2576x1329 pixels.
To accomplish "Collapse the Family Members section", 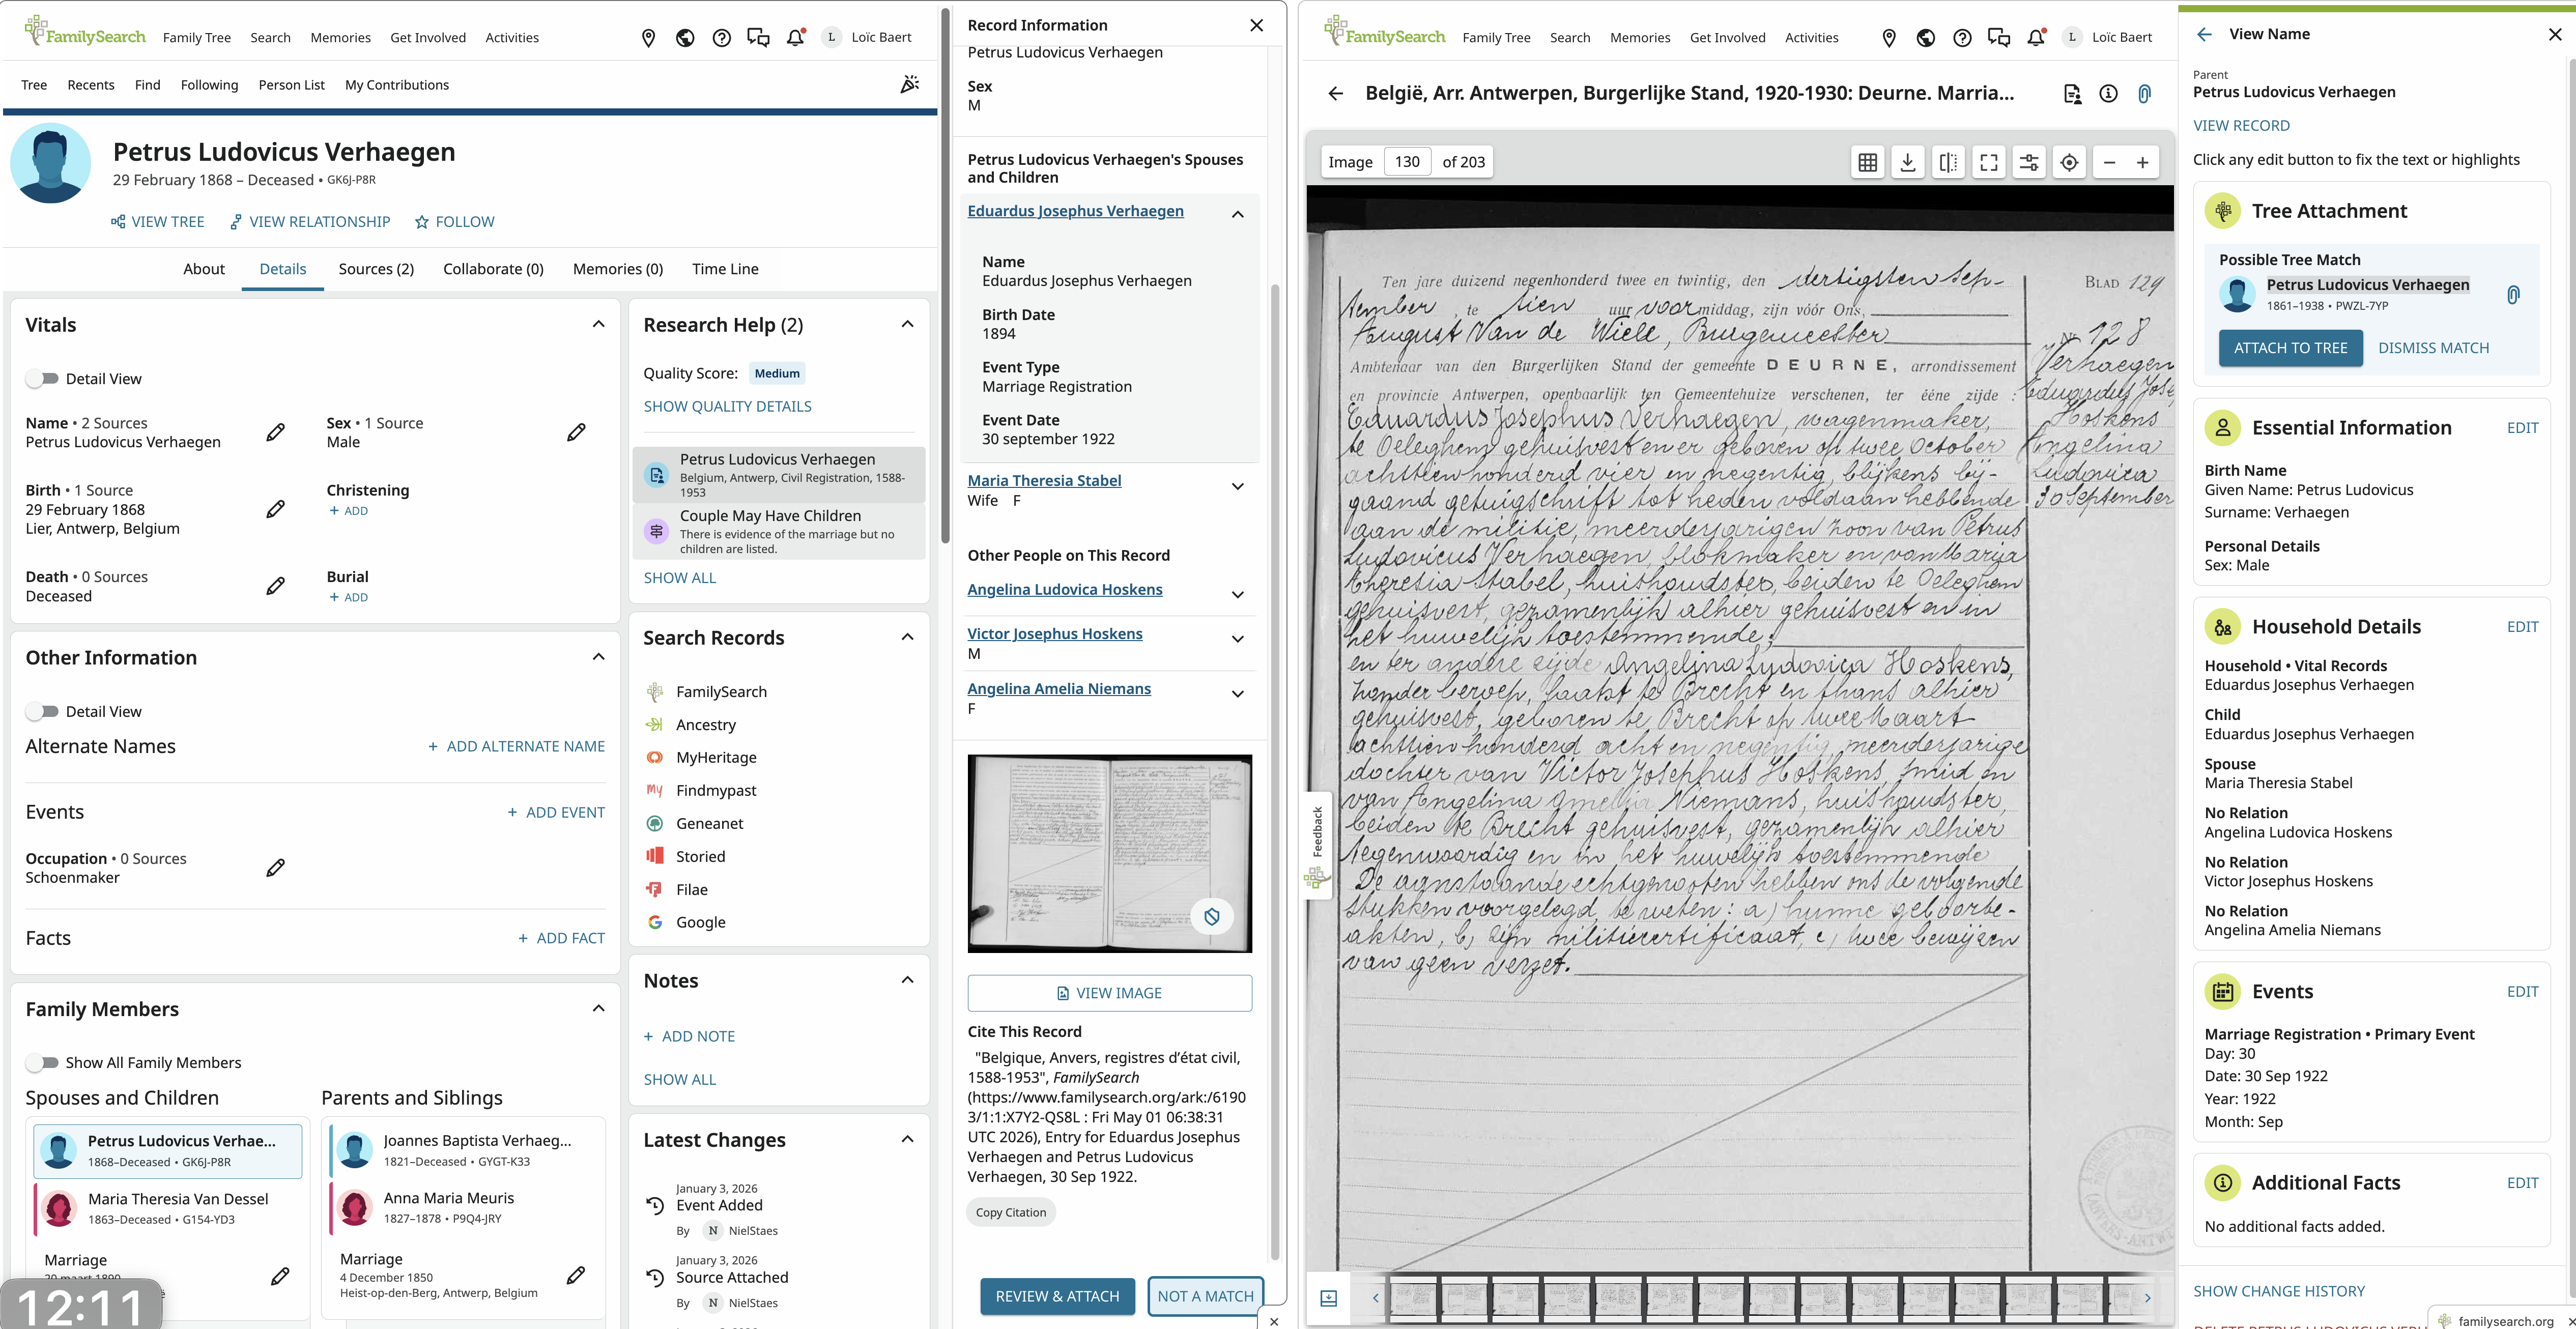I will pos(598,1008).
